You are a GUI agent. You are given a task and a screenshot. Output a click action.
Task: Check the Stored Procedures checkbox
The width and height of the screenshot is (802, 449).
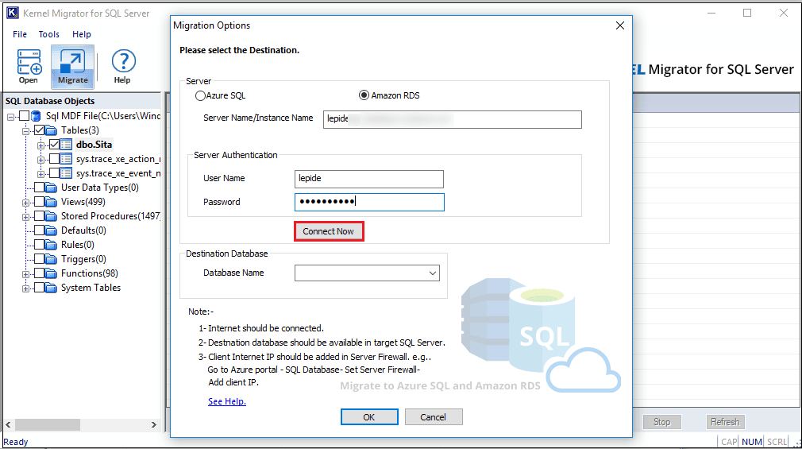coord(39,217)
